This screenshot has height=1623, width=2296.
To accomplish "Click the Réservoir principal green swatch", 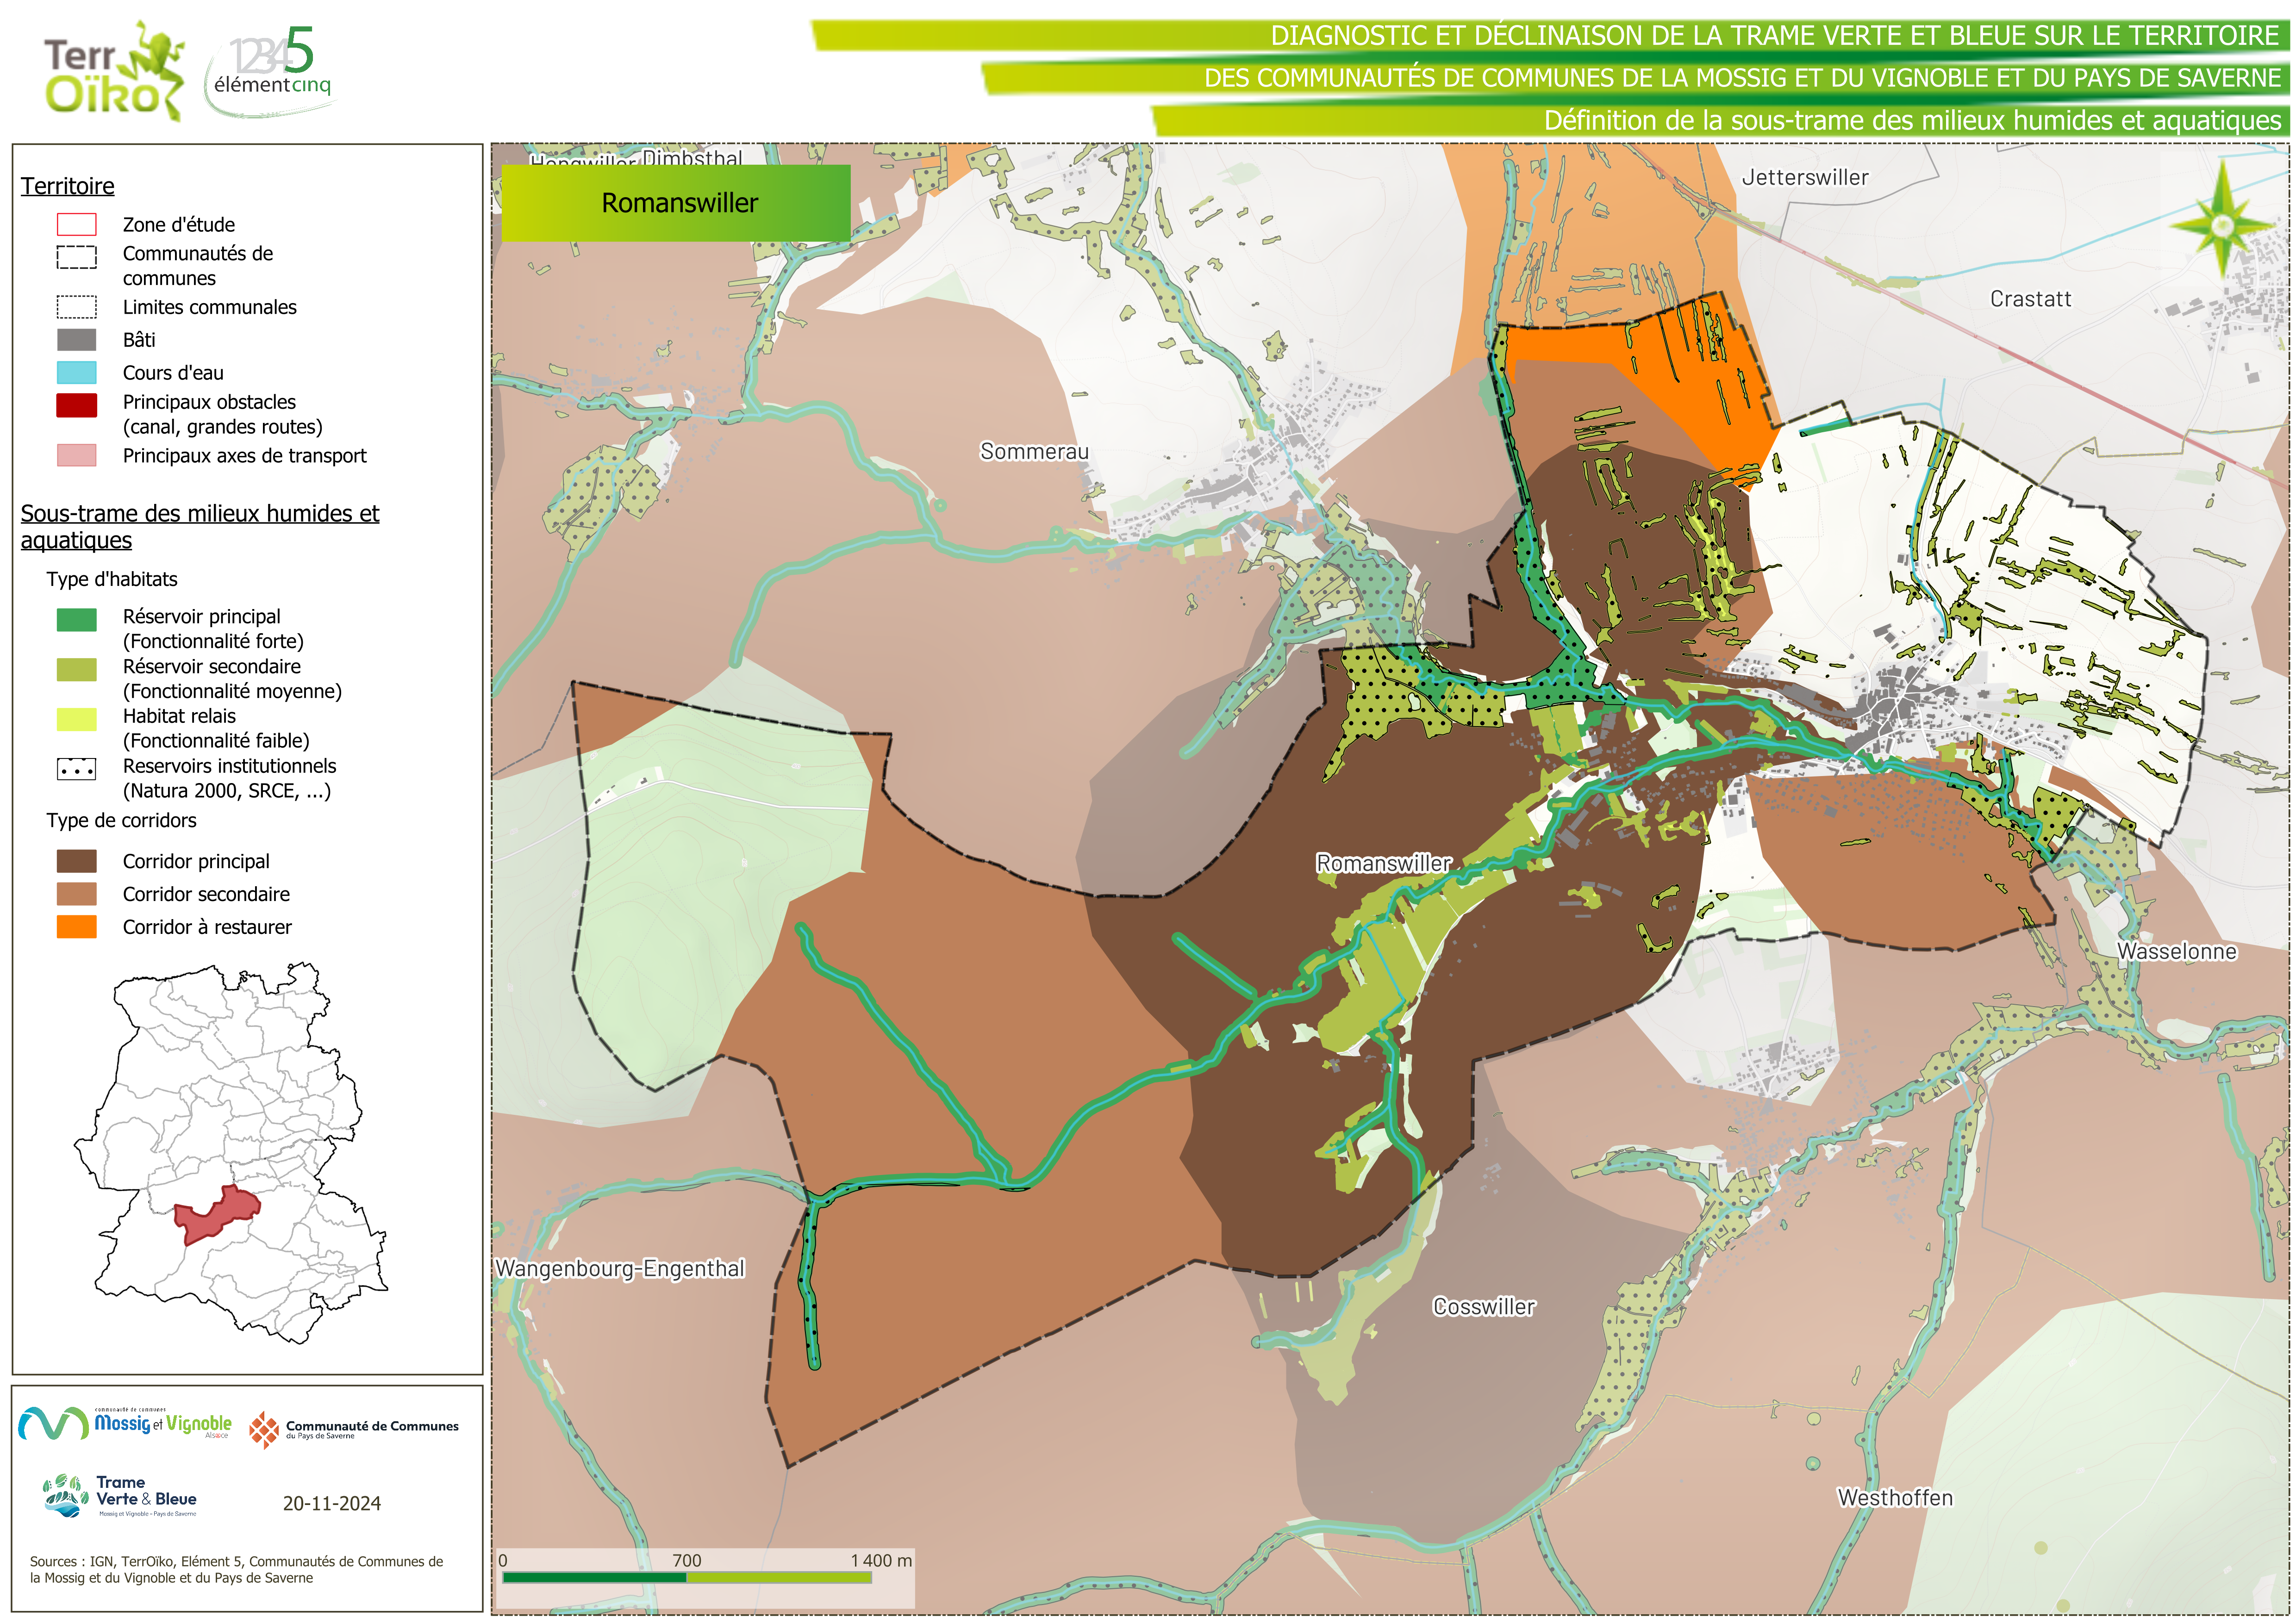I will tap(76, 619).
